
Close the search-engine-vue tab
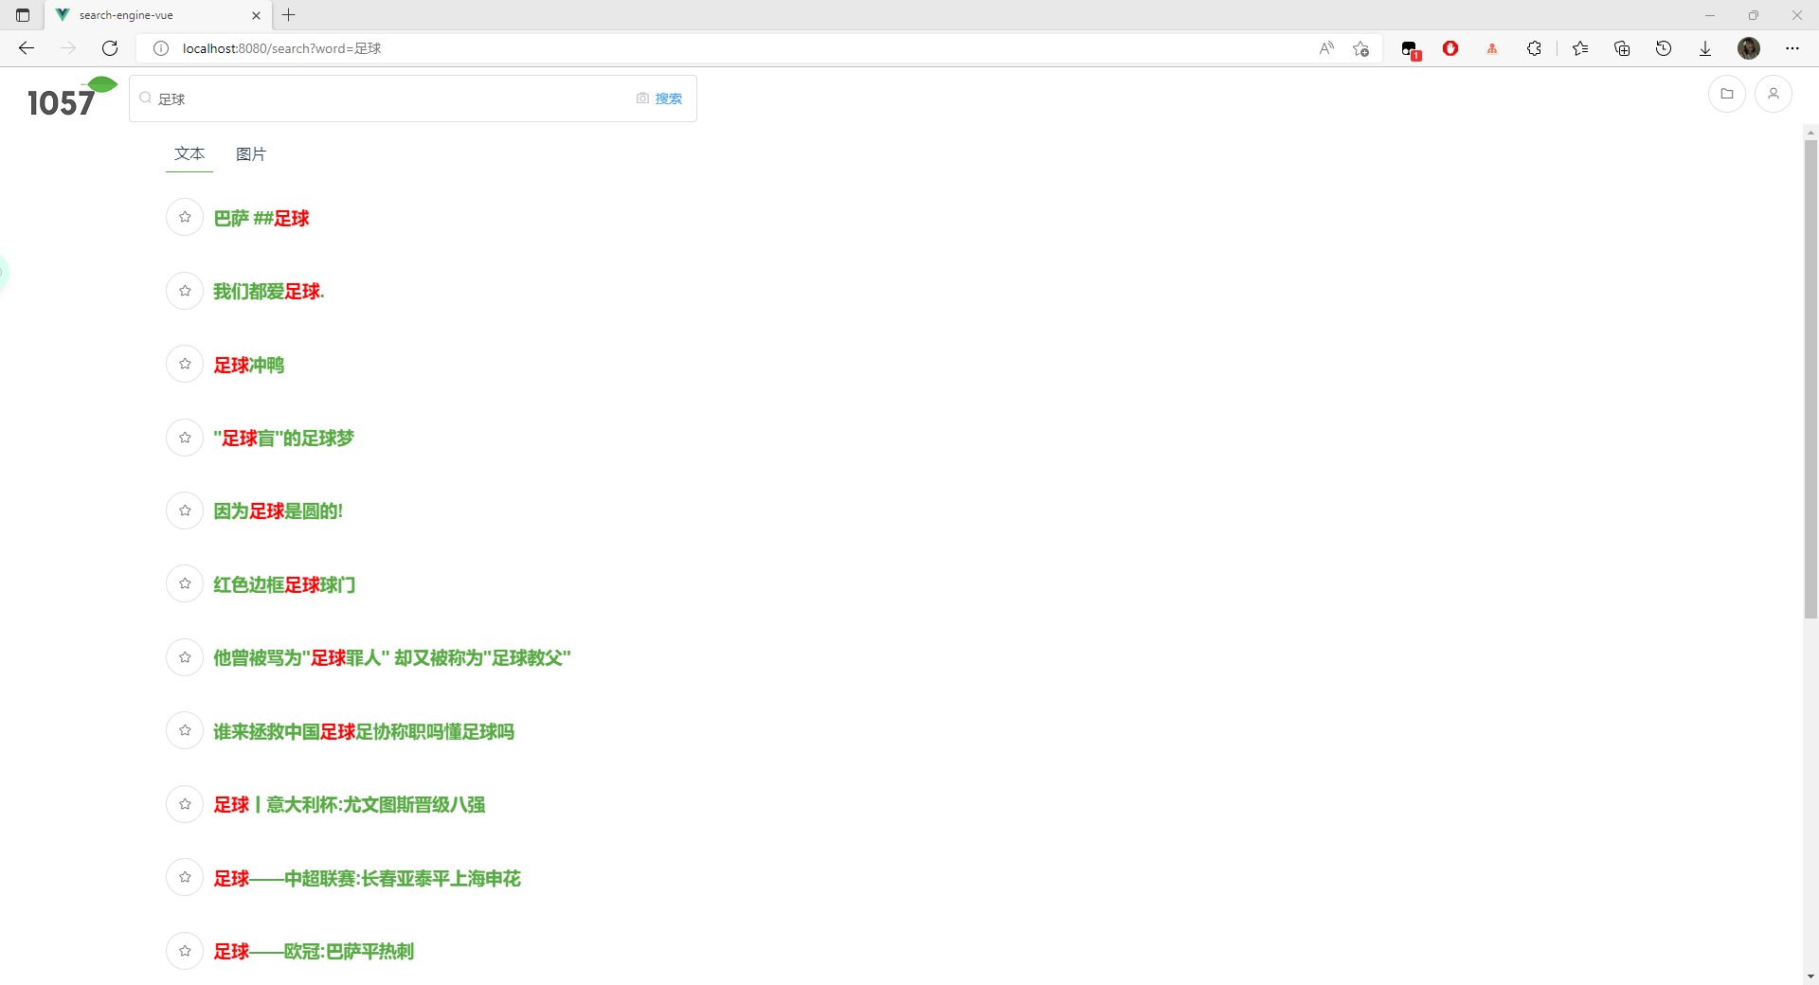tap(256, 15)
